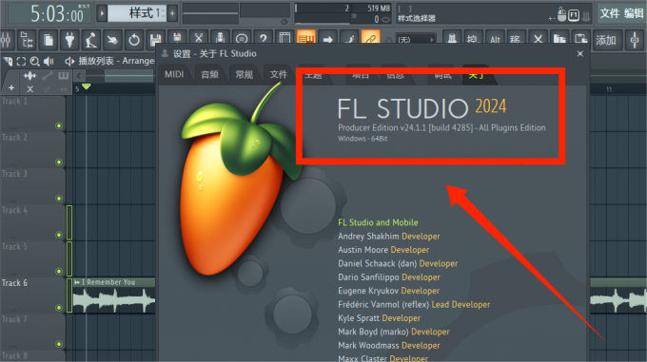Open undo history circular arrow icon

point(134,40)
